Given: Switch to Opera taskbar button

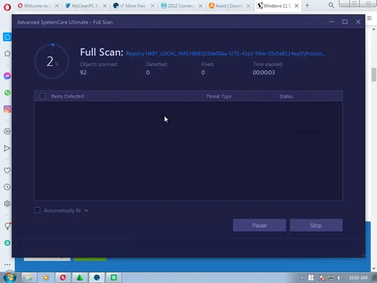Looking at the screenshot, I should coord(63,277).
